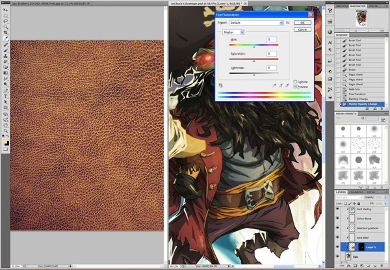Screen dimensions: 390x270
Task: Click the Add eyedropper in Hue/Saturation dialog
Action: (281, 85)
